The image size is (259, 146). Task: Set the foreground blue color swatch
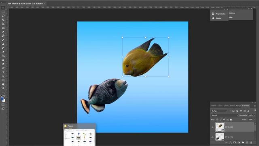point(2,99)
